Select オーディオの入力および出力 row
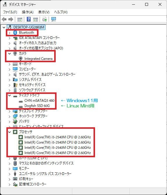This screenshot has height=195, width=167. 38,43
